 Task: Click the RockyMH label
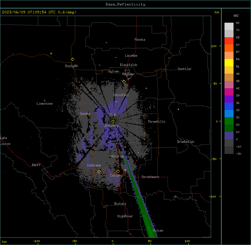click(71, 66)
